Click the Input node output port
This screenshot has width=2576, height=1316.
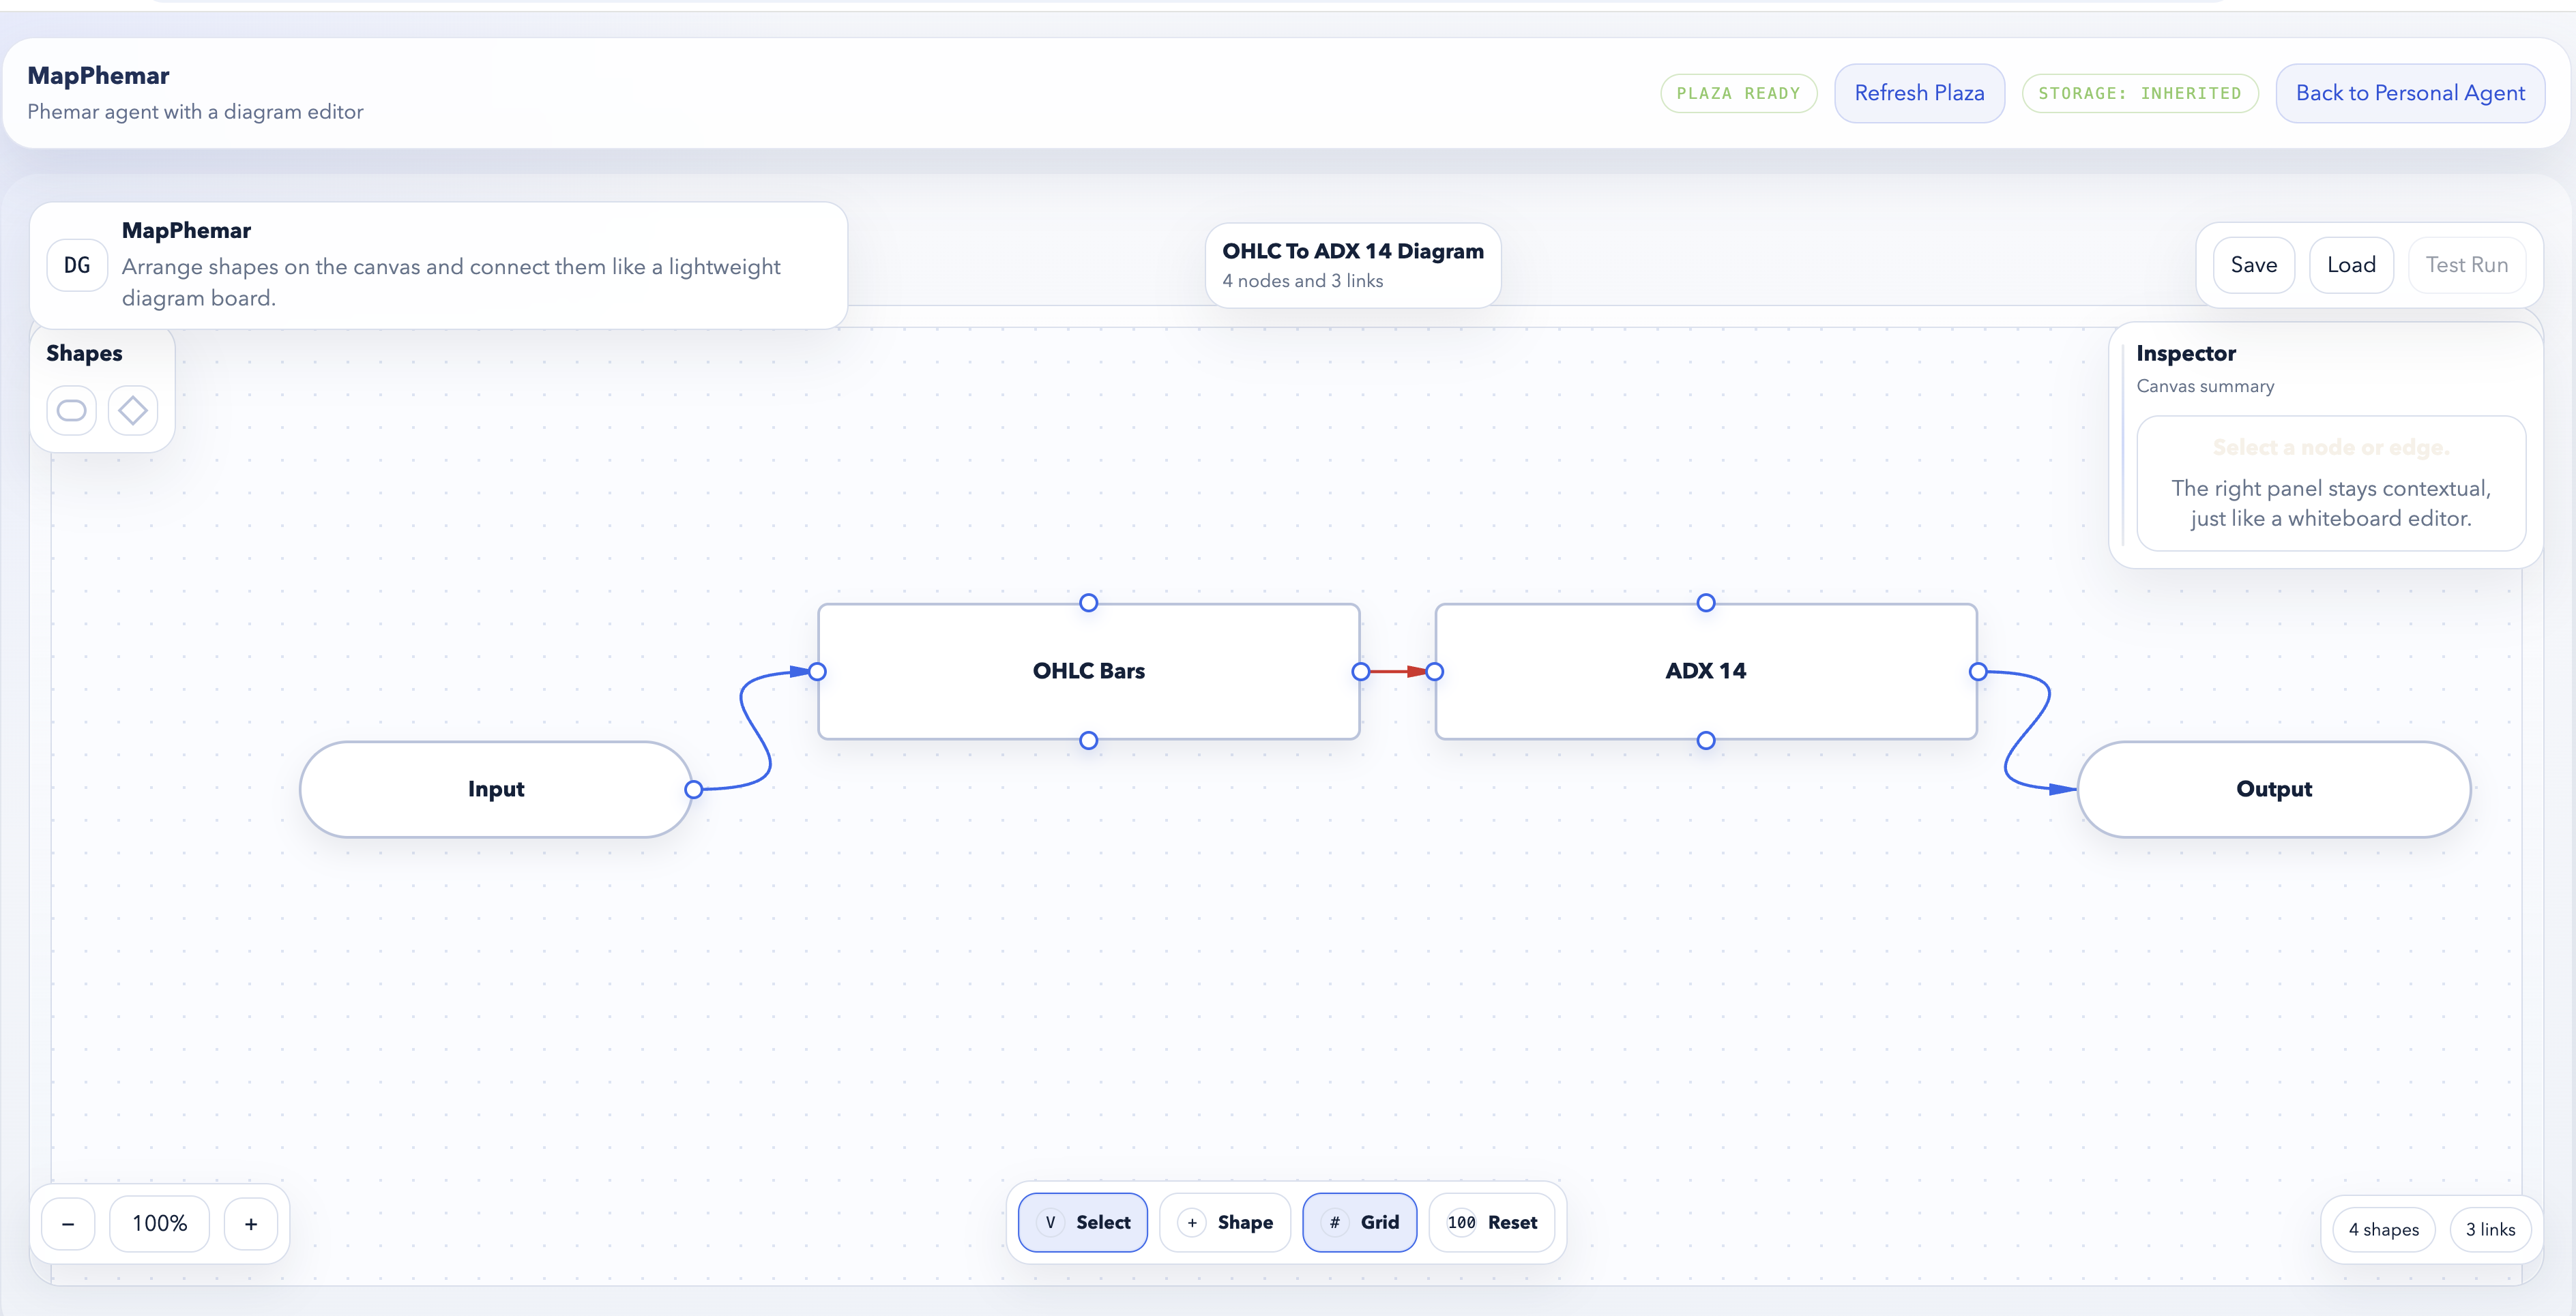[693, 790]
